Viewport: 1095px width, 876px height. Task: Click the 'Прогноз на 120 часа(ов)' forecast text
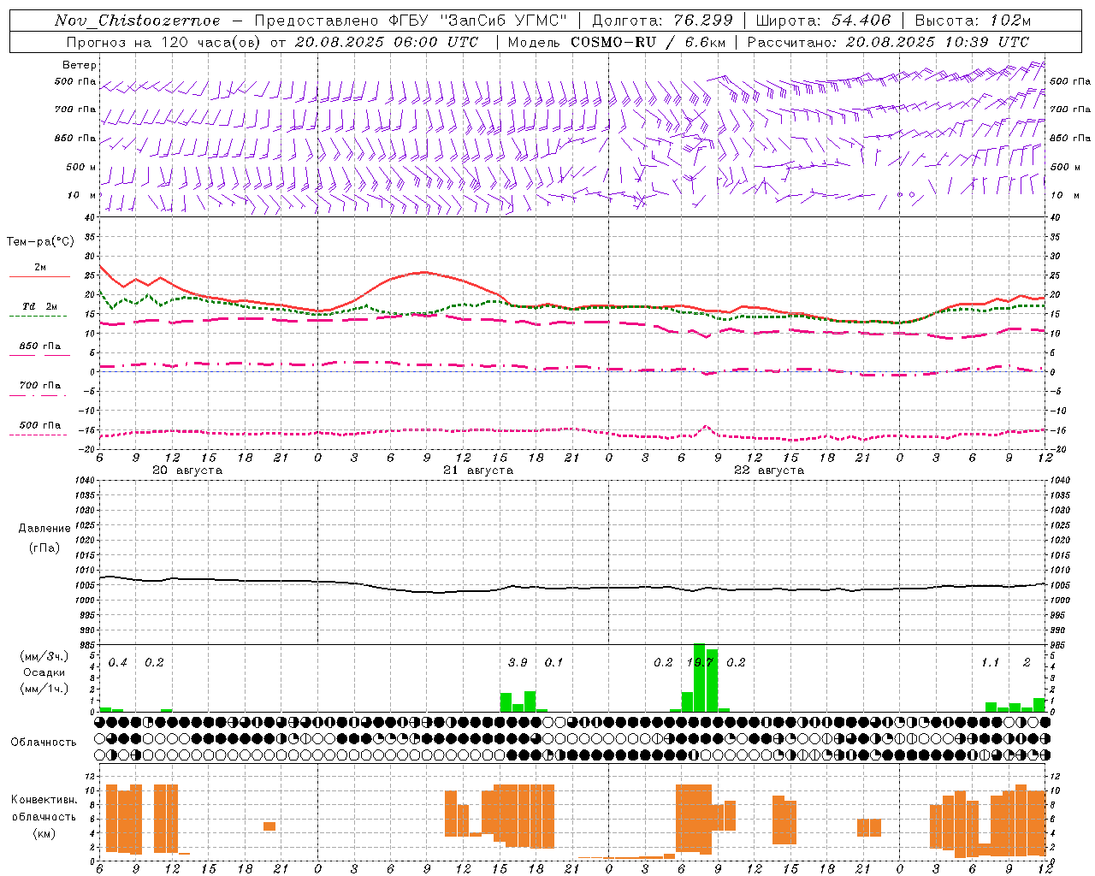click(x=164, y=42)
